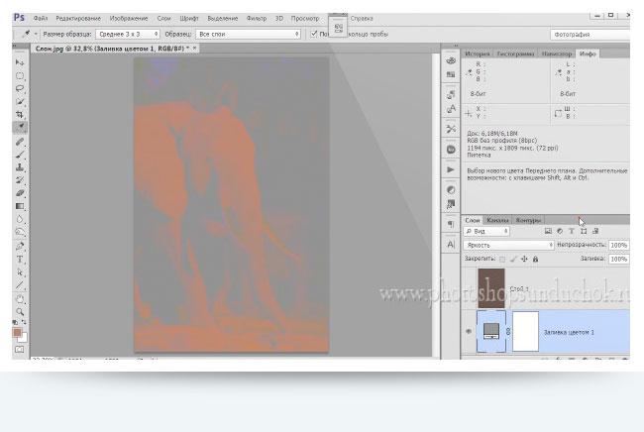Open the Файл menu

pos(41,19)
